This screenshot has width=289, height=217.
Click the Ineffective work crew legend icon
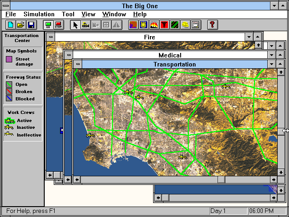pos(9,134)
